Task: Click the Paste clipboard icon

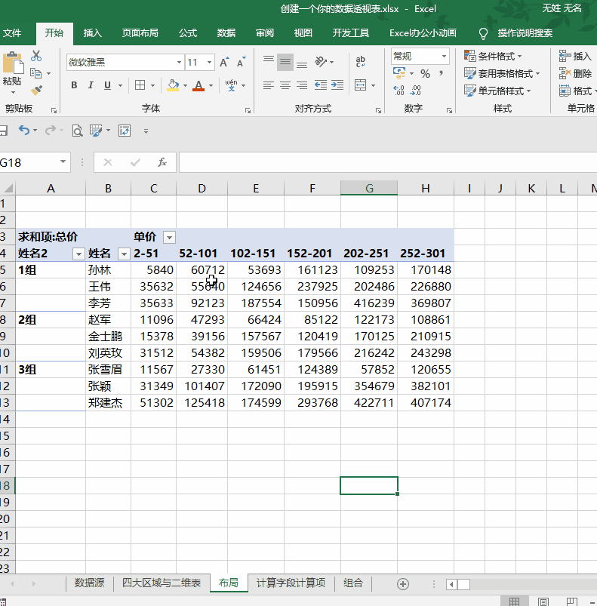Action: (x=13, y=63)
